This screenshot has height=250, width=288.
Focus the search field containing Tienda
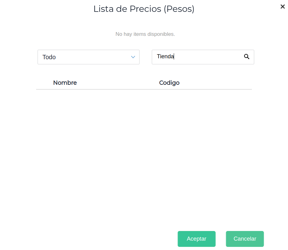[199, 57]
